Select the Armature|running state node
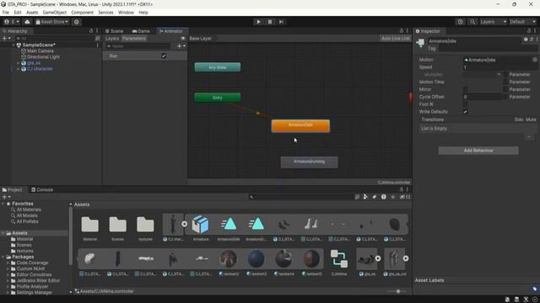The image size is (540, 303). [310, 162]
